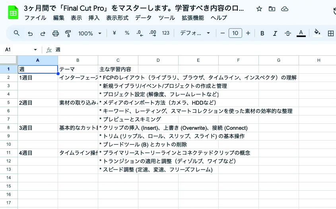Open the ヘルプ menu
The height and width of the screenshot is (209, 336).
coord(219,18)
